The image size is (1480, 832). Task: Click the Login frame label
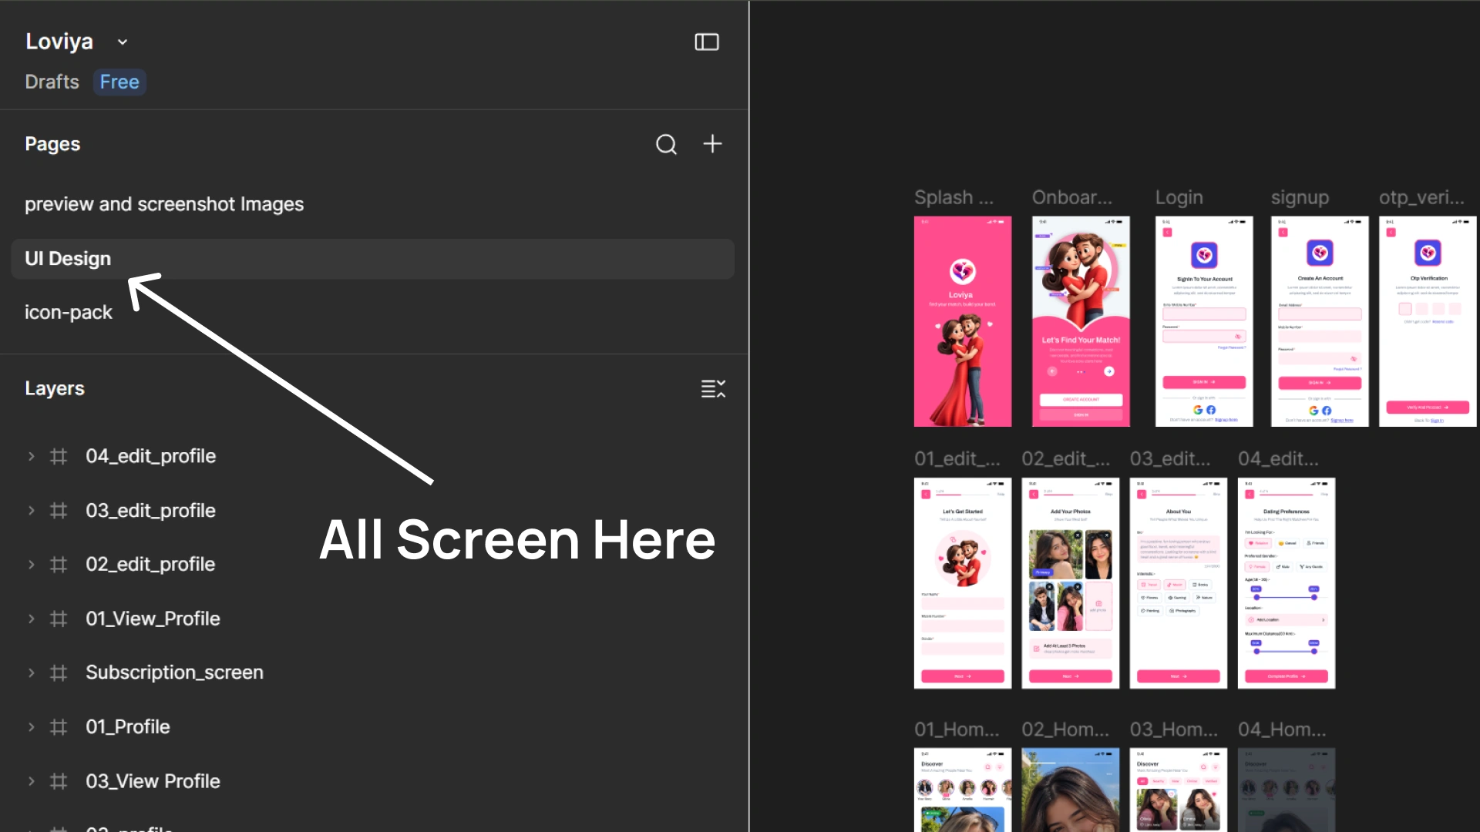[x=1179, y=197]
